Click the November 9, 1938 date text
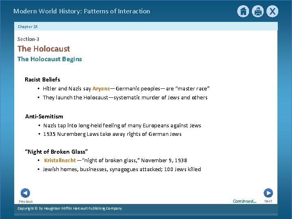Screen dimensions: 292x219 click(x=164, y=160)
